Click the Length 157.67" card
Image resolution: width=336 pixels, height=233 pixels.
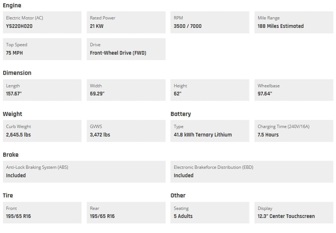(42, 90)
